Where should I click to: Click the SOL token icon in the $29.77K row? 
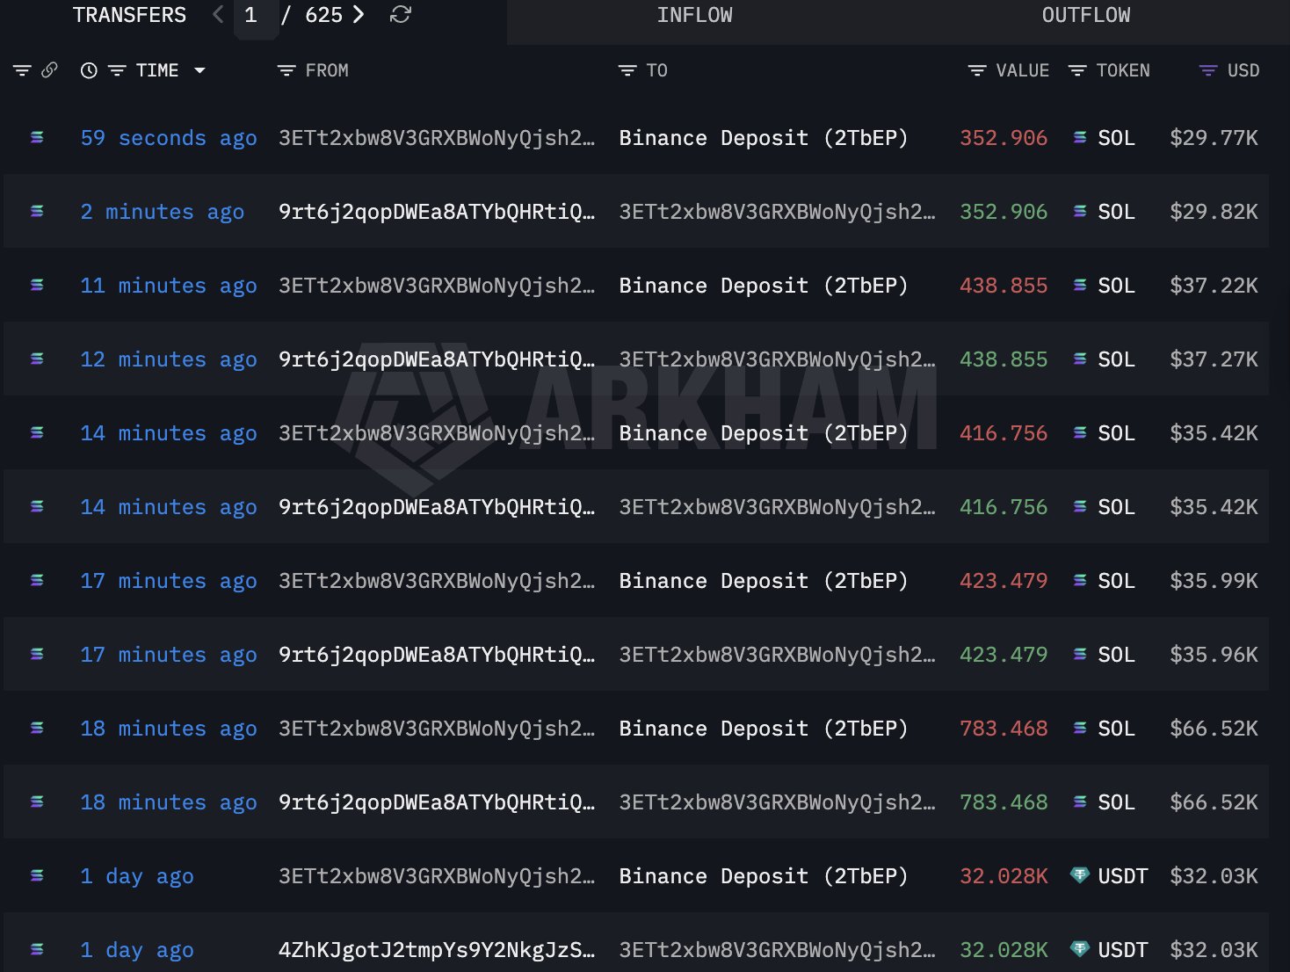(x=1080, y=137)
